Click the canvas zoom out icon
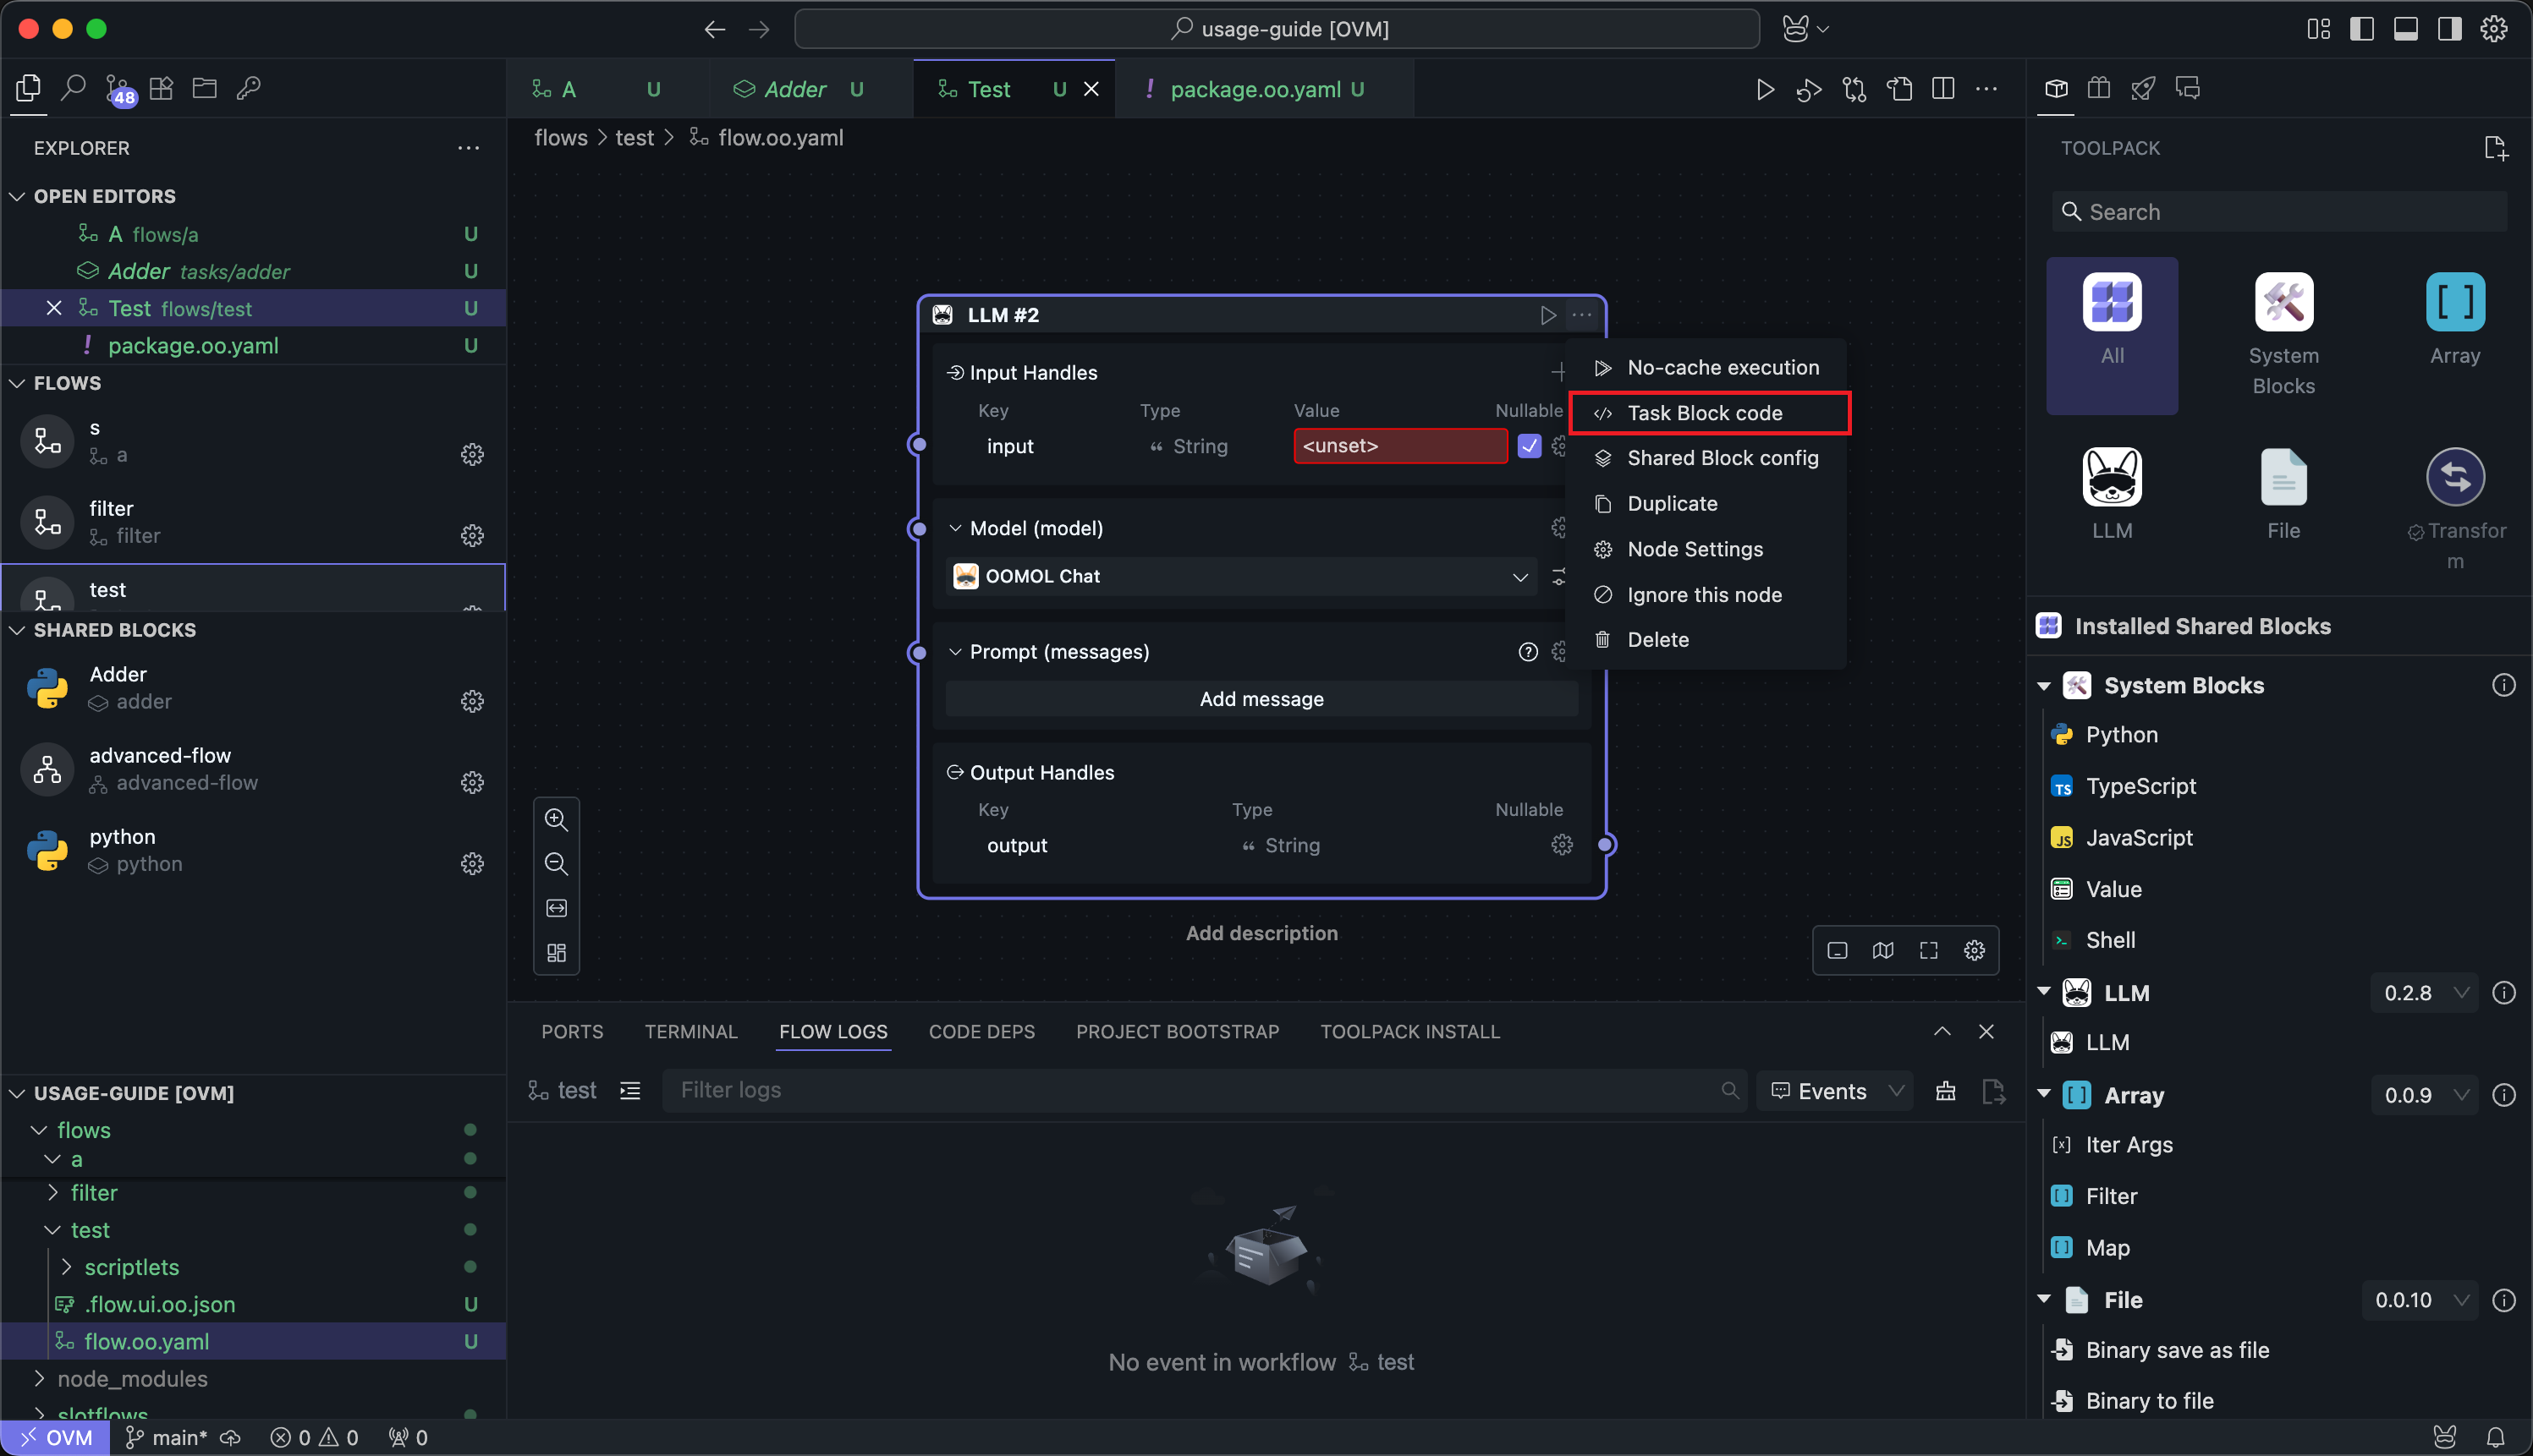This screenshot has height=1456, width=2533. point(556,863)
